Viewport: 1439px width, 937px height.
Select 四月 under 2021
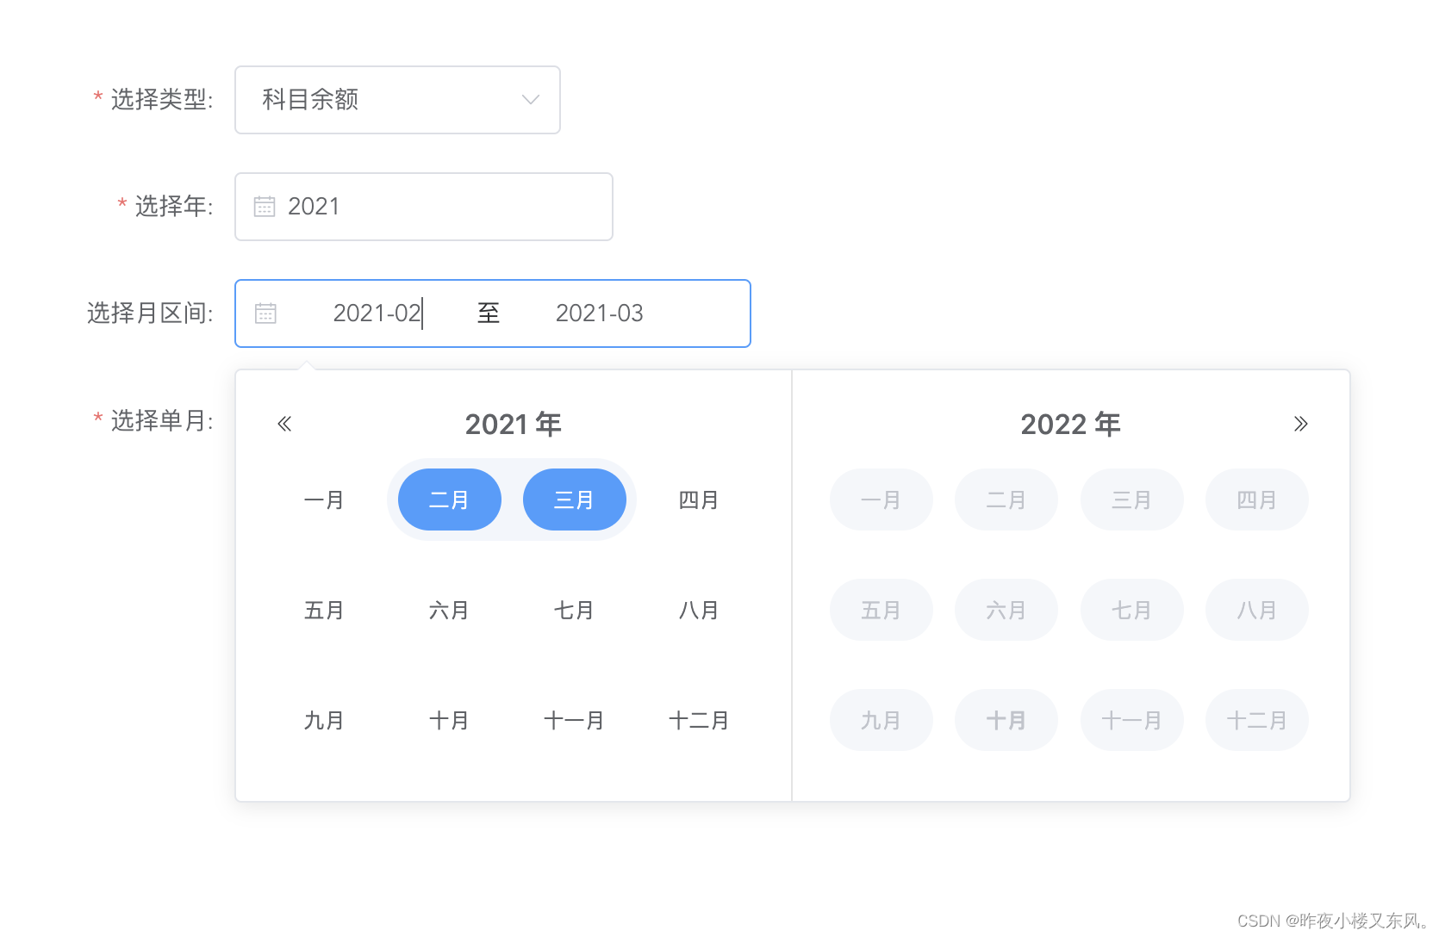[699, 500]
